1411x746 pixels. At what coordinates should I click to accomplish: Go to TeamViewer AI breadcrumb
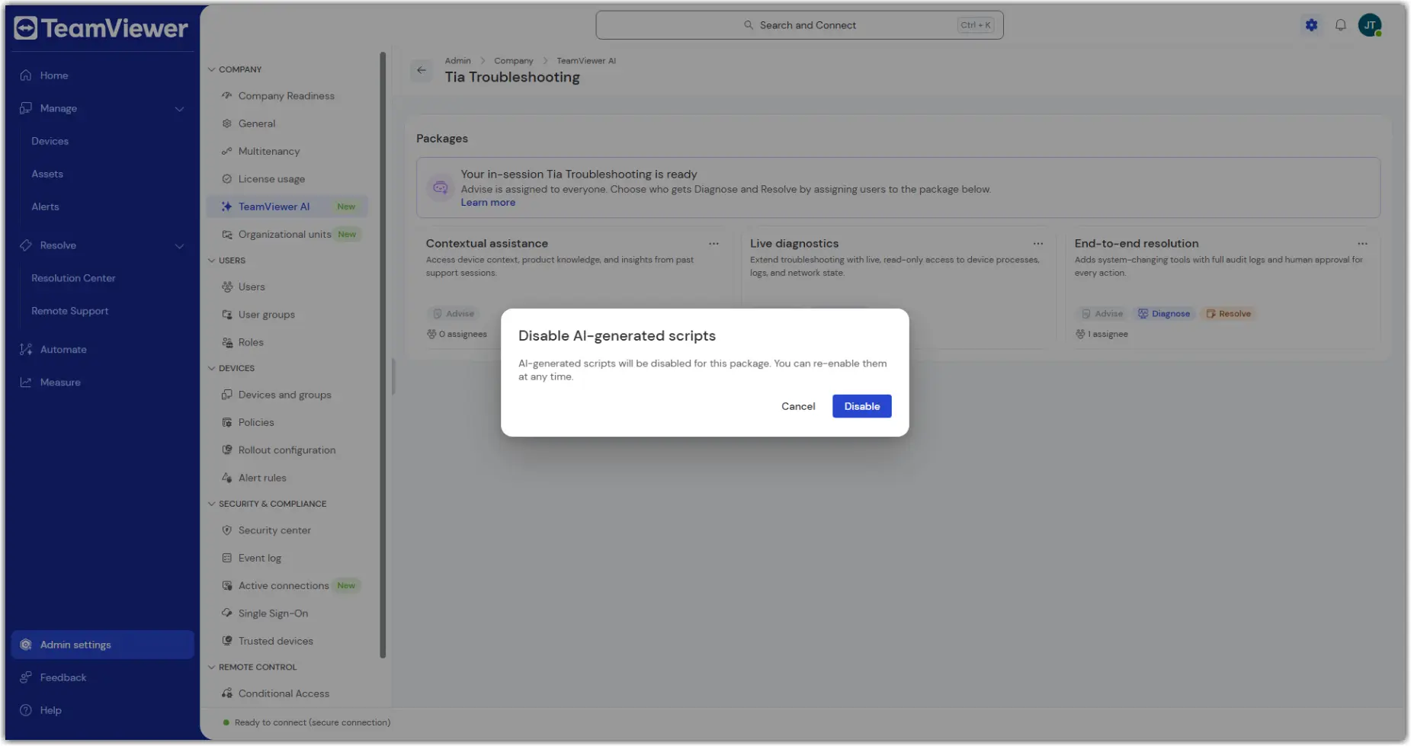pyautogui.click(x=585, y=61)
